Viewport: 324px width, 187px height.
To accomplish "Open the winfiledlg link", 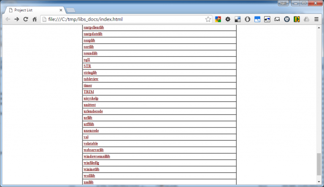I will tap(91, 163).
